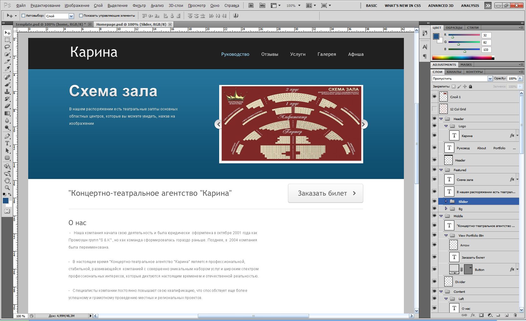The width and height of the screenshot is (526, 321).
Task: Open the Opacity value dropdown arrow
Action: pos(520,78)
